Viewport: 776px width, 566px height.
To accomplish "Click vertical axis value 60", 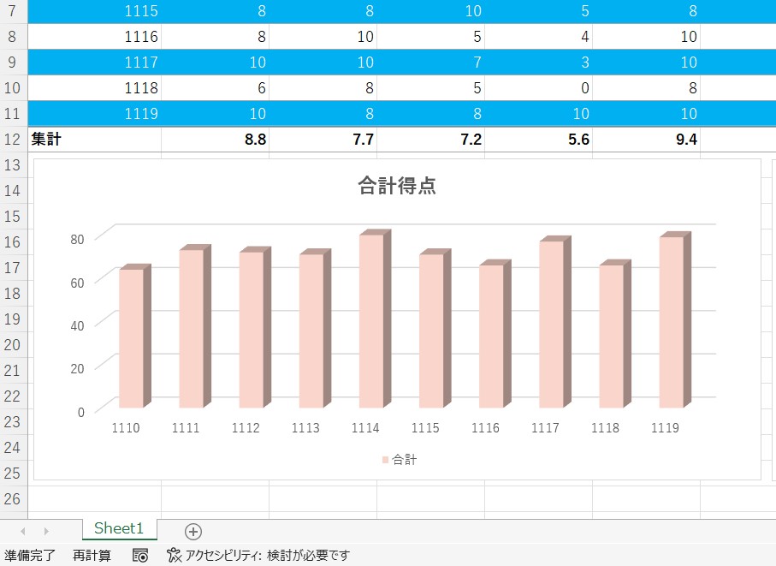I will (77, 283).
